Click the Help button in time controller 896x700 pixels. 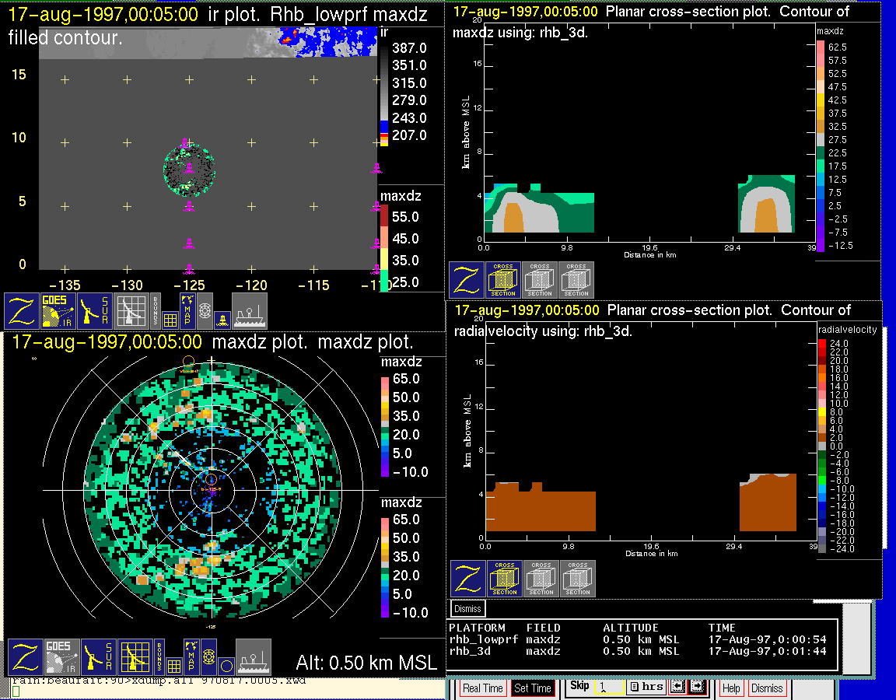coord(731,688)
